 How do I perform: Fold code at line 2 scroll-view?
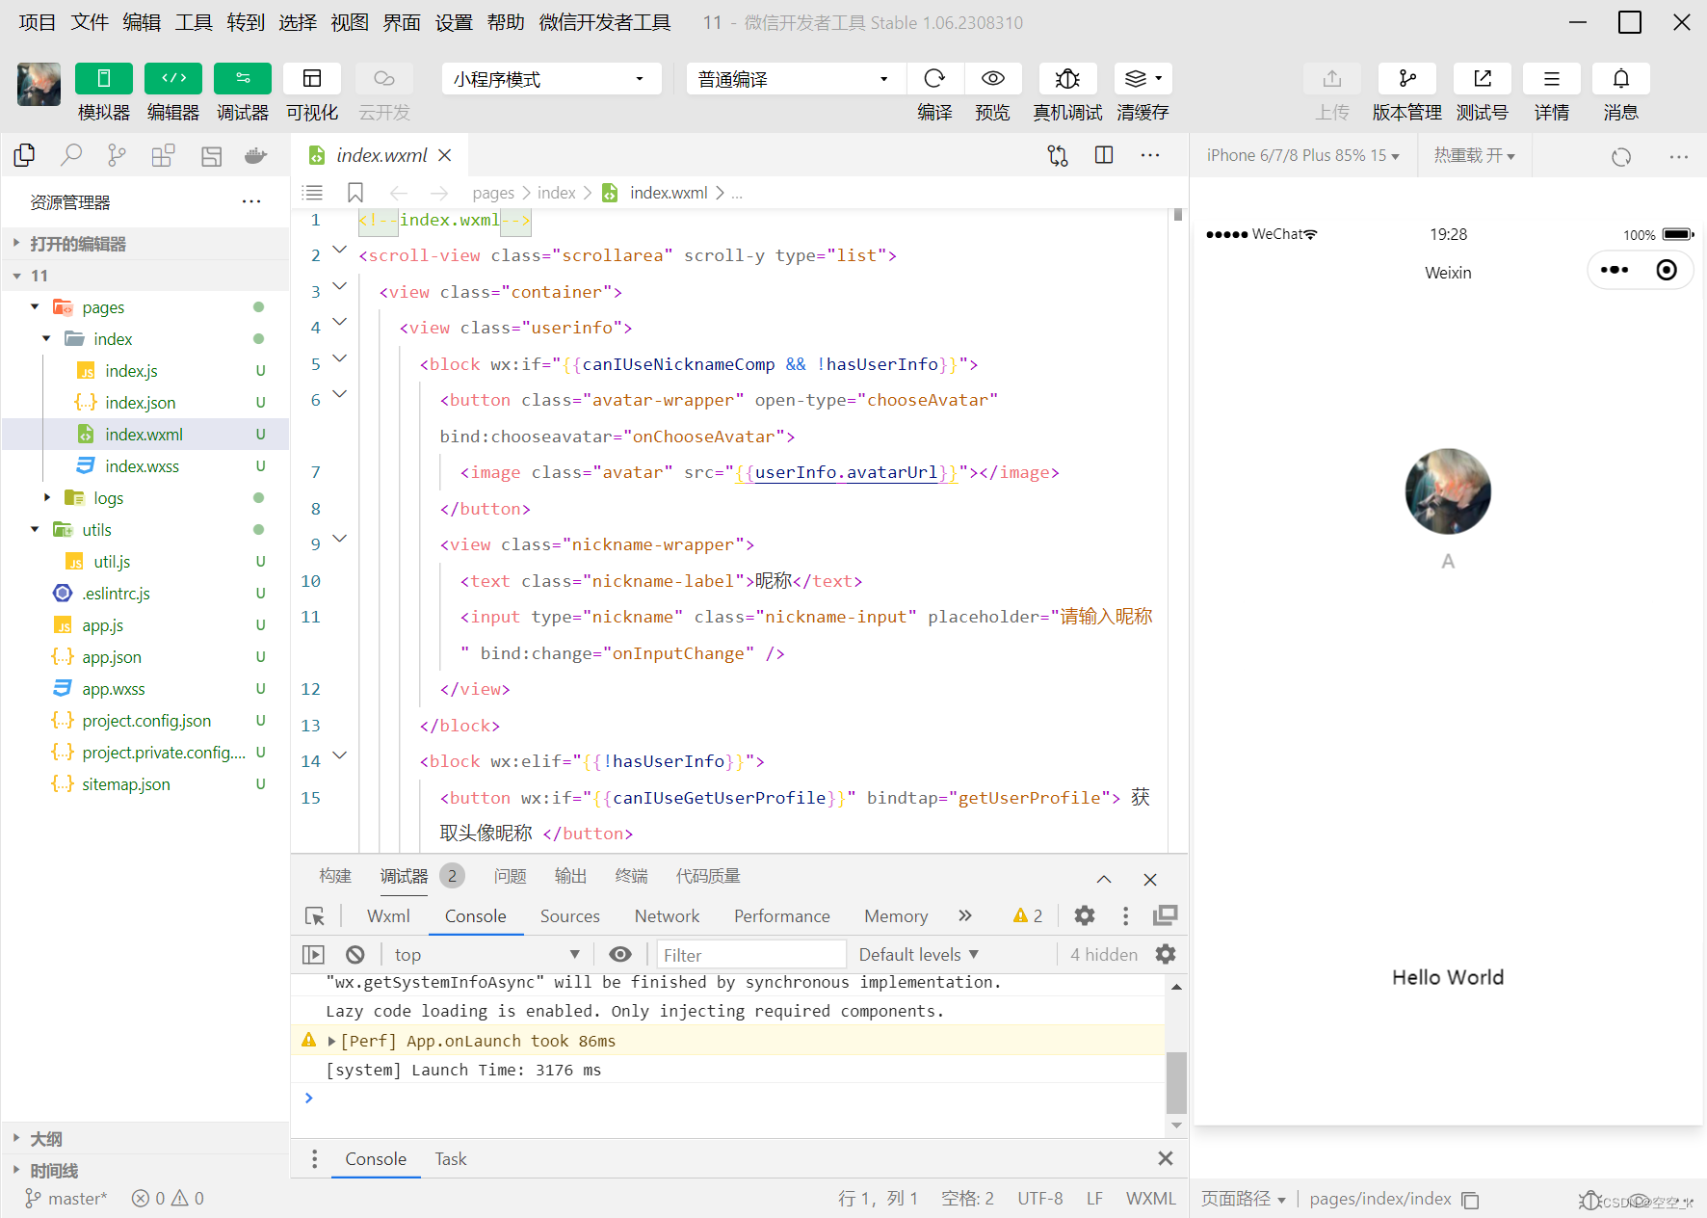(x=339, y=250)
